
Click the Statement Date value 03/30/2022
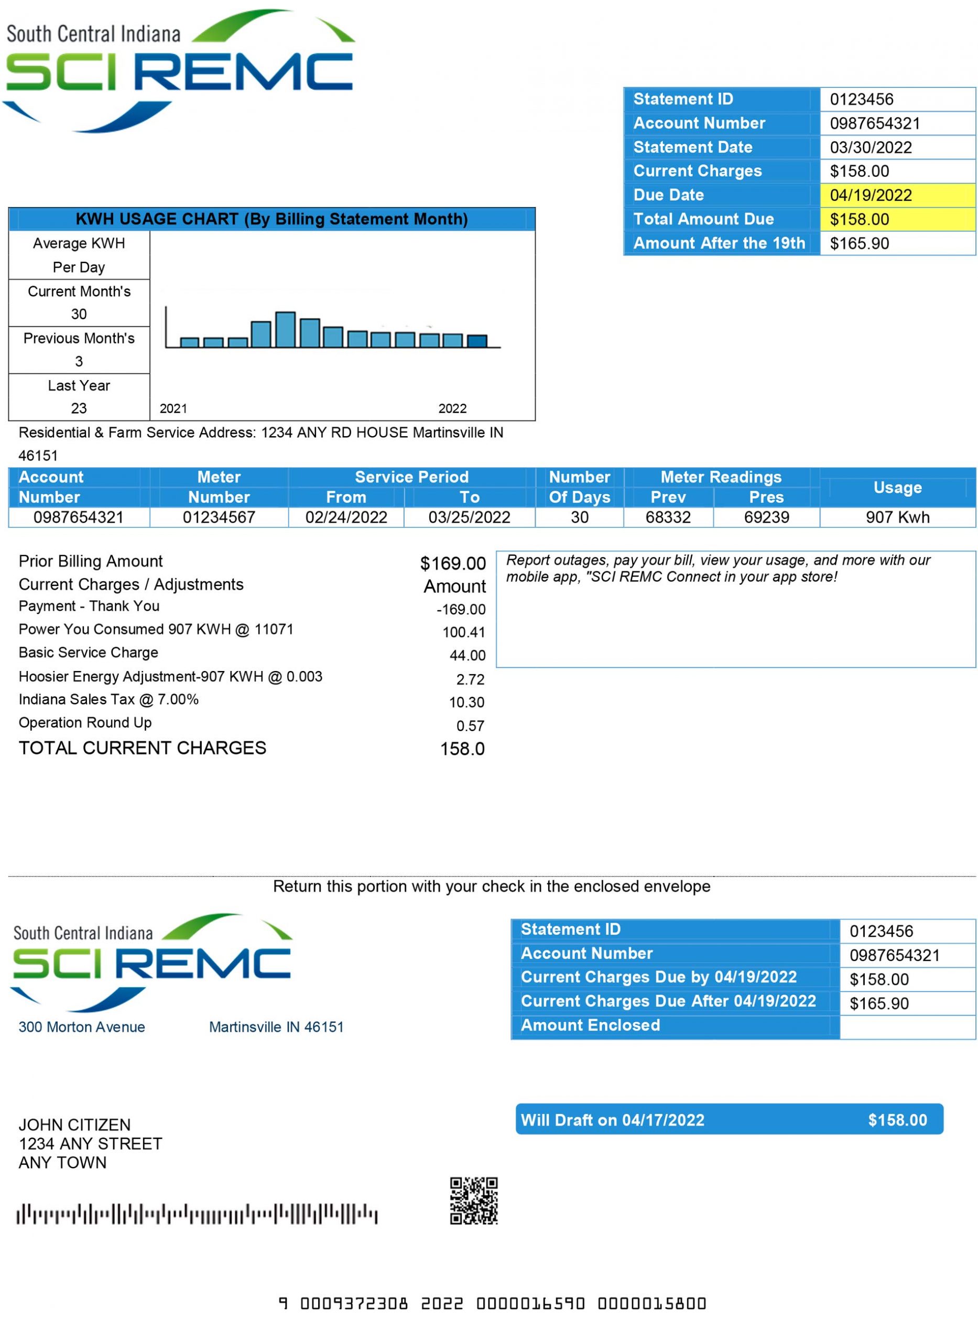(x=870, y=147)
